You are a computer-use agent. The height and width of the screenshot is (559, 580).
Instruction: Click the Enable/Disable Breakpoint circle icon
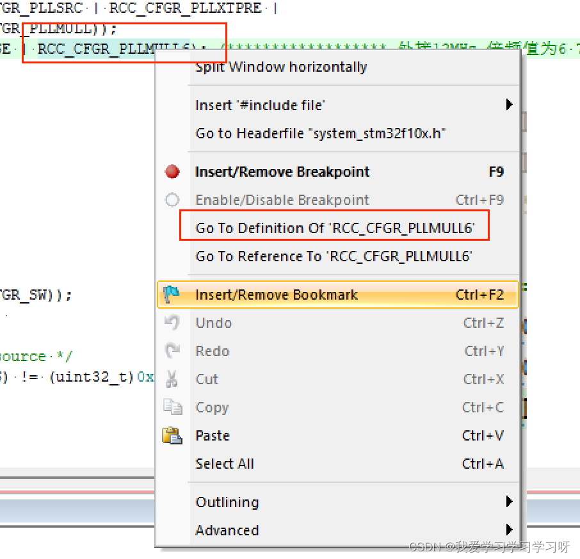tap(172, 200)
